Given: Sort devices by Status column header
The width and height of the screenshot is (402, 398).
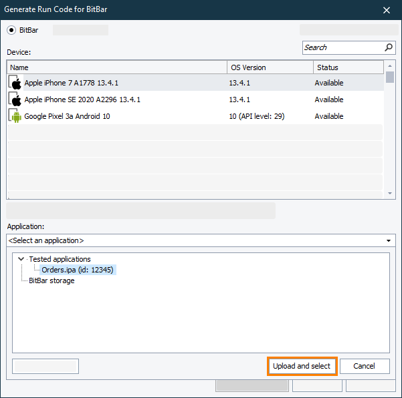Looking at the screenshot, I should coord(348,67).
